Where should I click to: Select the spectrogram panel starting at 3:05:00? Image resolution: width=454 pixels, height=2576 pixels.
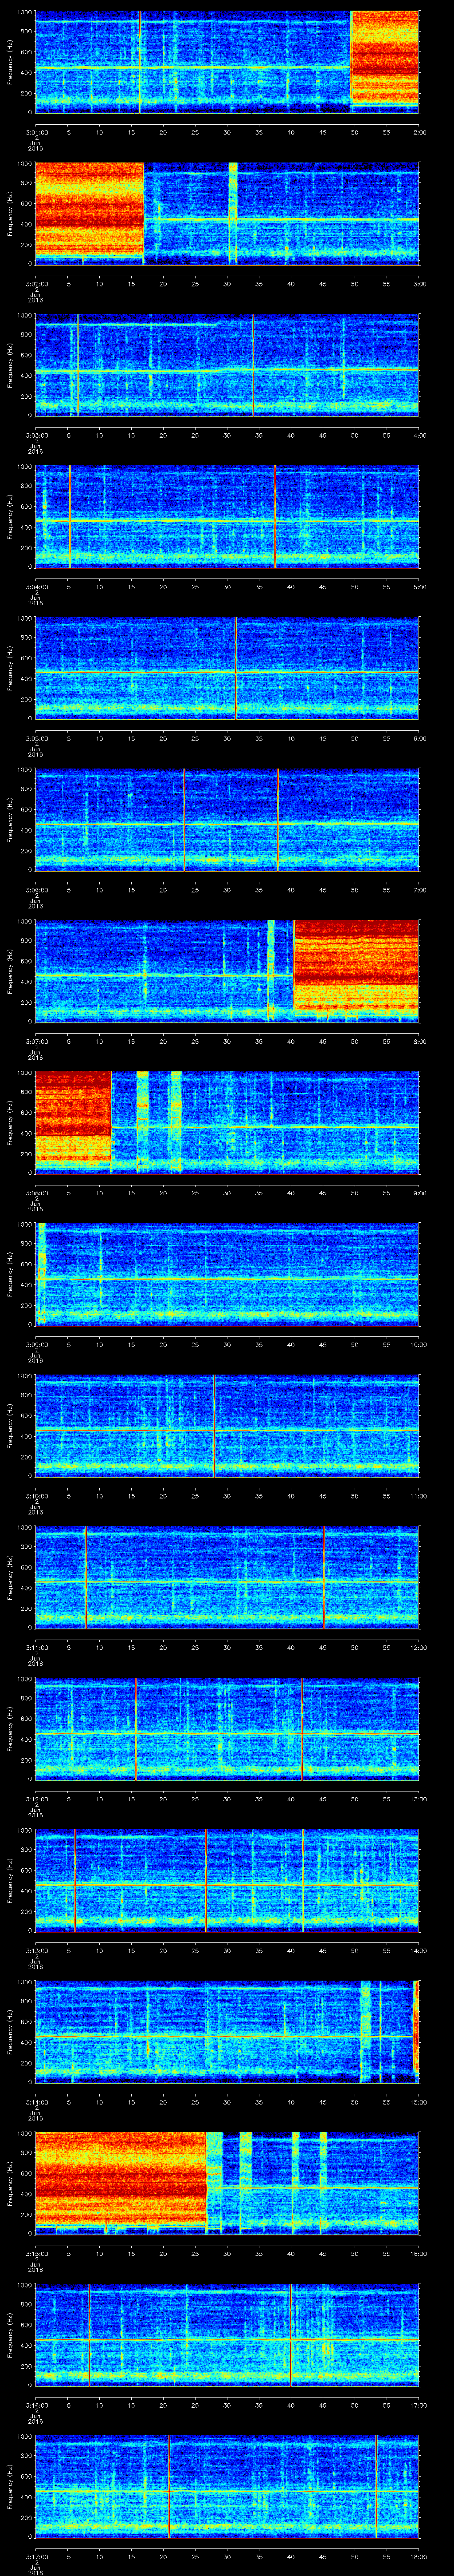tap(227, 668)
